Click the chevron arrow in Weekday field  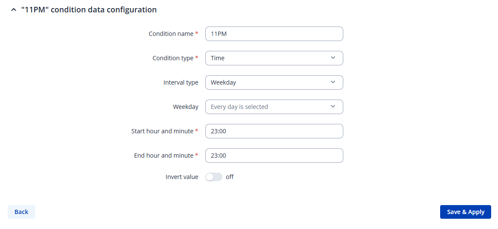(x=333, y=107)
